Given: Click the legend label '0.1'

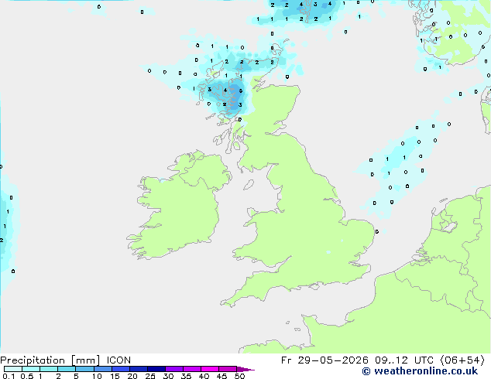Looking at the screenshot, I should click(9, 376).
